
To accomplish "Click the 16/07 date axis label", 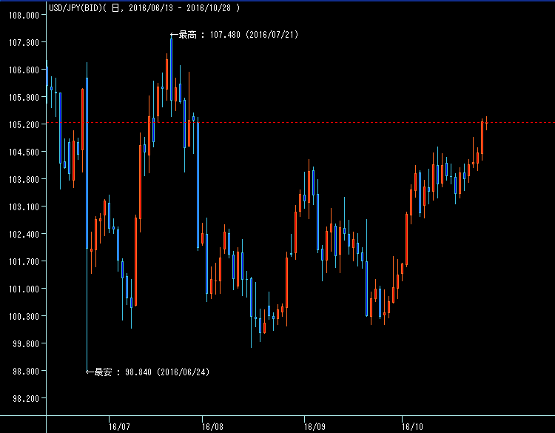I will pyautogui.click(x=119, y=426).
